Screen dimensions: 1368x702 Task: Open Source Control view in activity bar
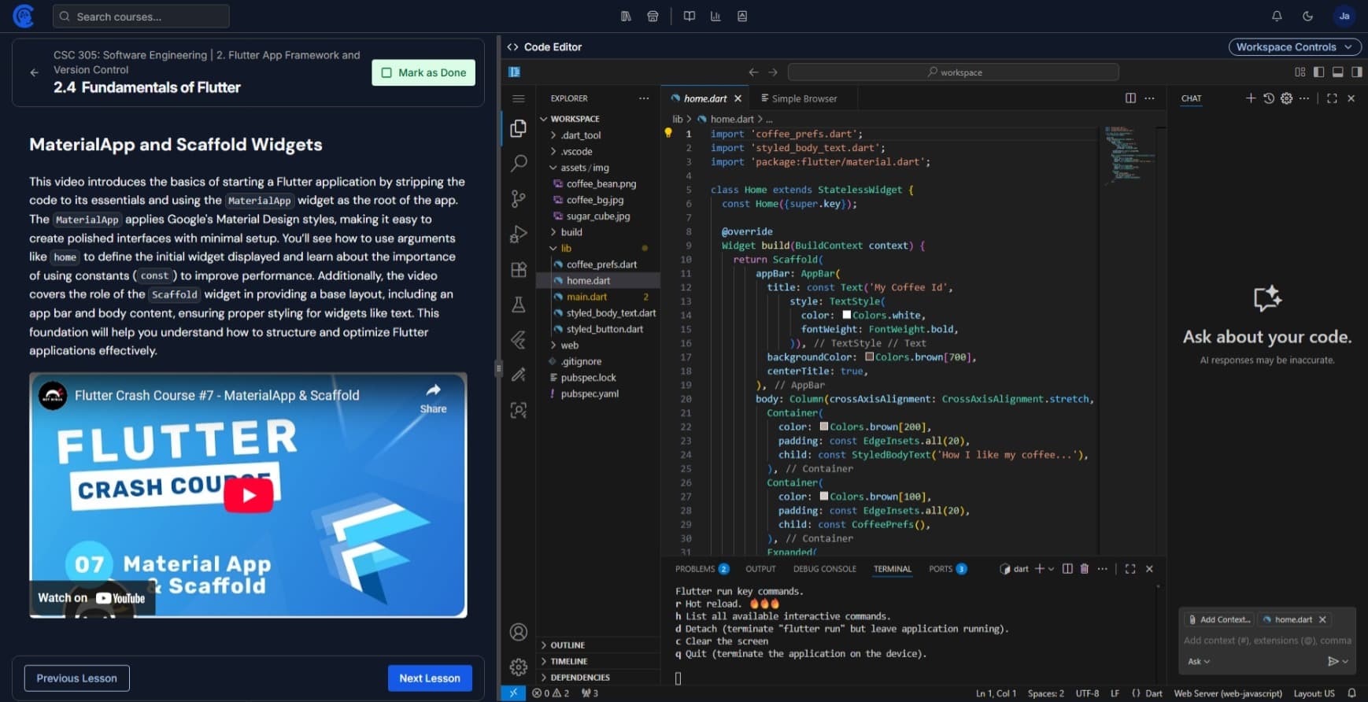pos(518,198)
